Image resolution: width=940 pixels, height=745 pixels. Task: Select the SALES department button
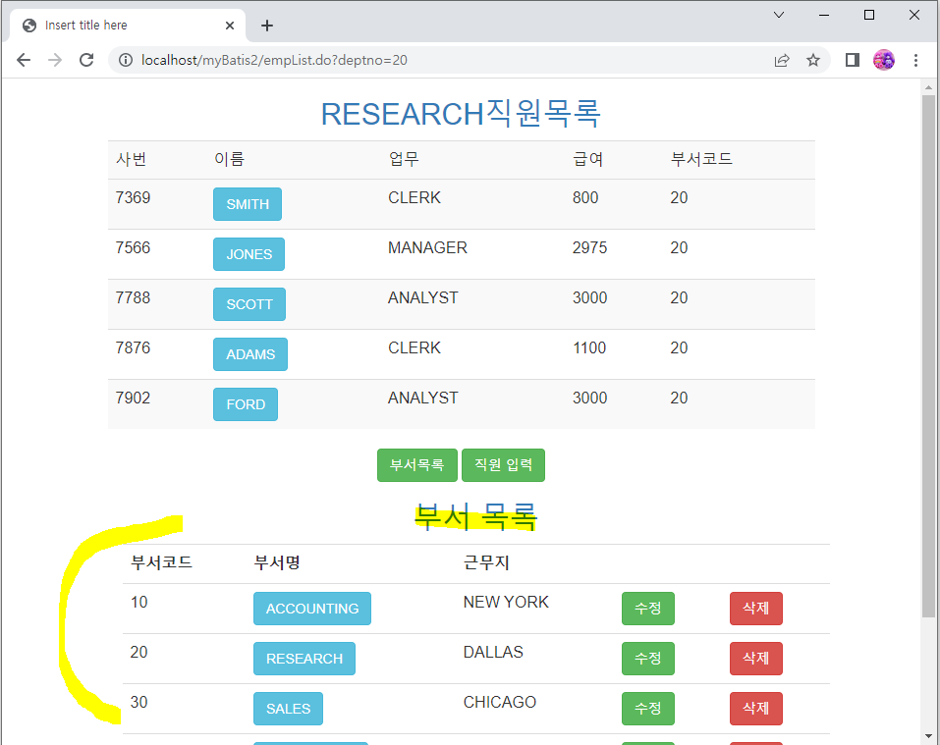pos(289,709)
